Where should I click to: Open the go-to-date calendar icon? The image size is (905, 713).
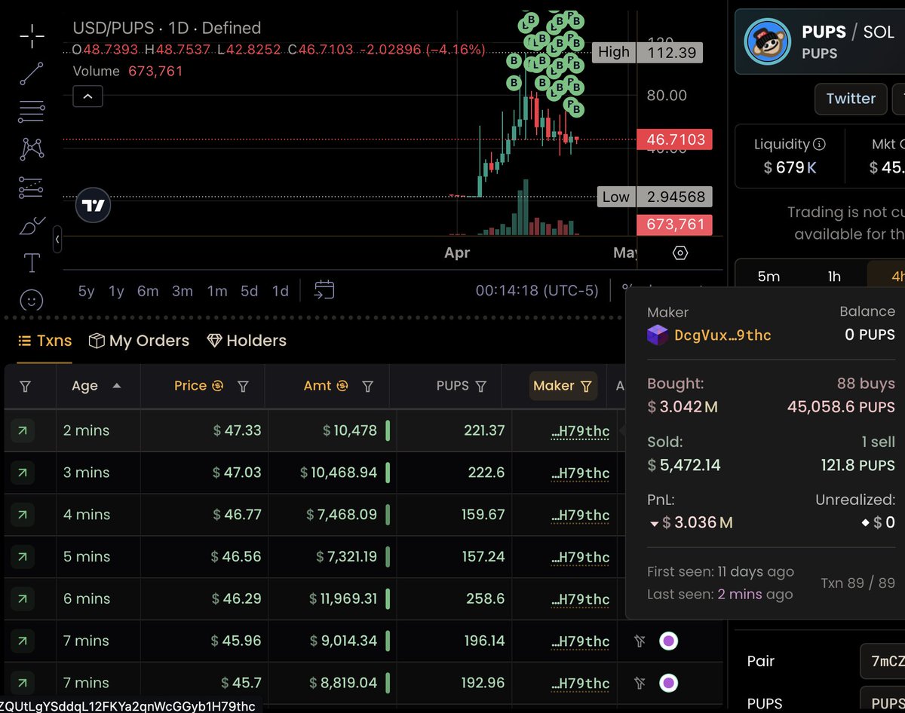[x=324, y=290]
